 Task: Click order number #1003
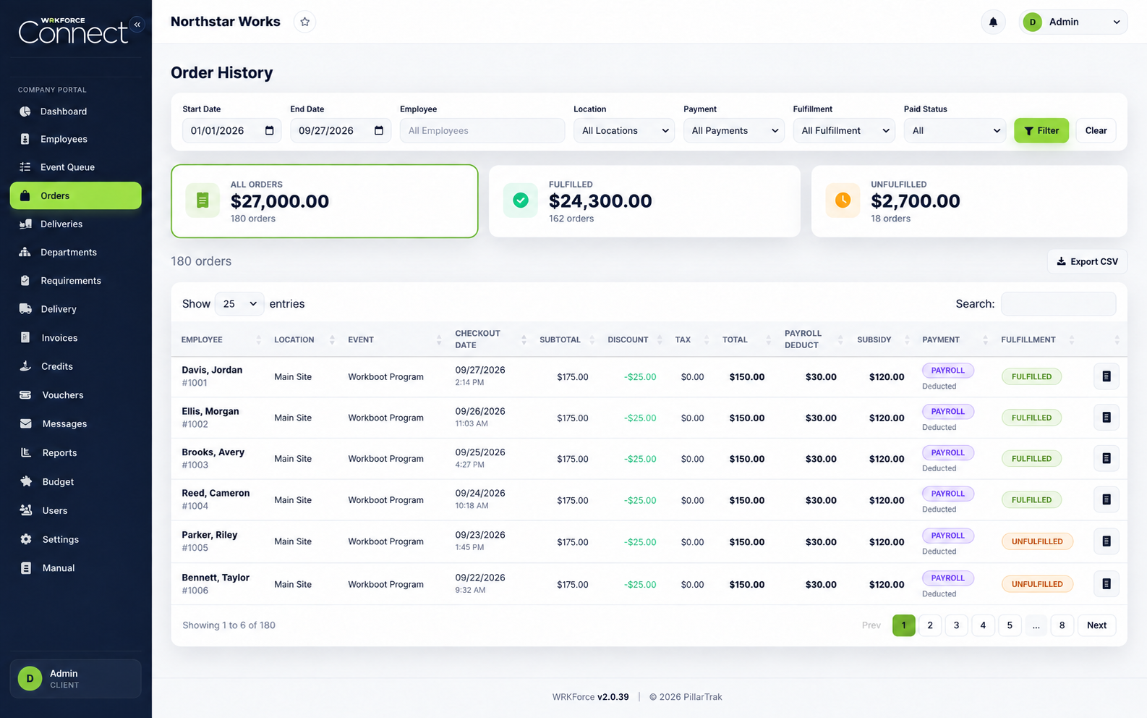[195, 465]
